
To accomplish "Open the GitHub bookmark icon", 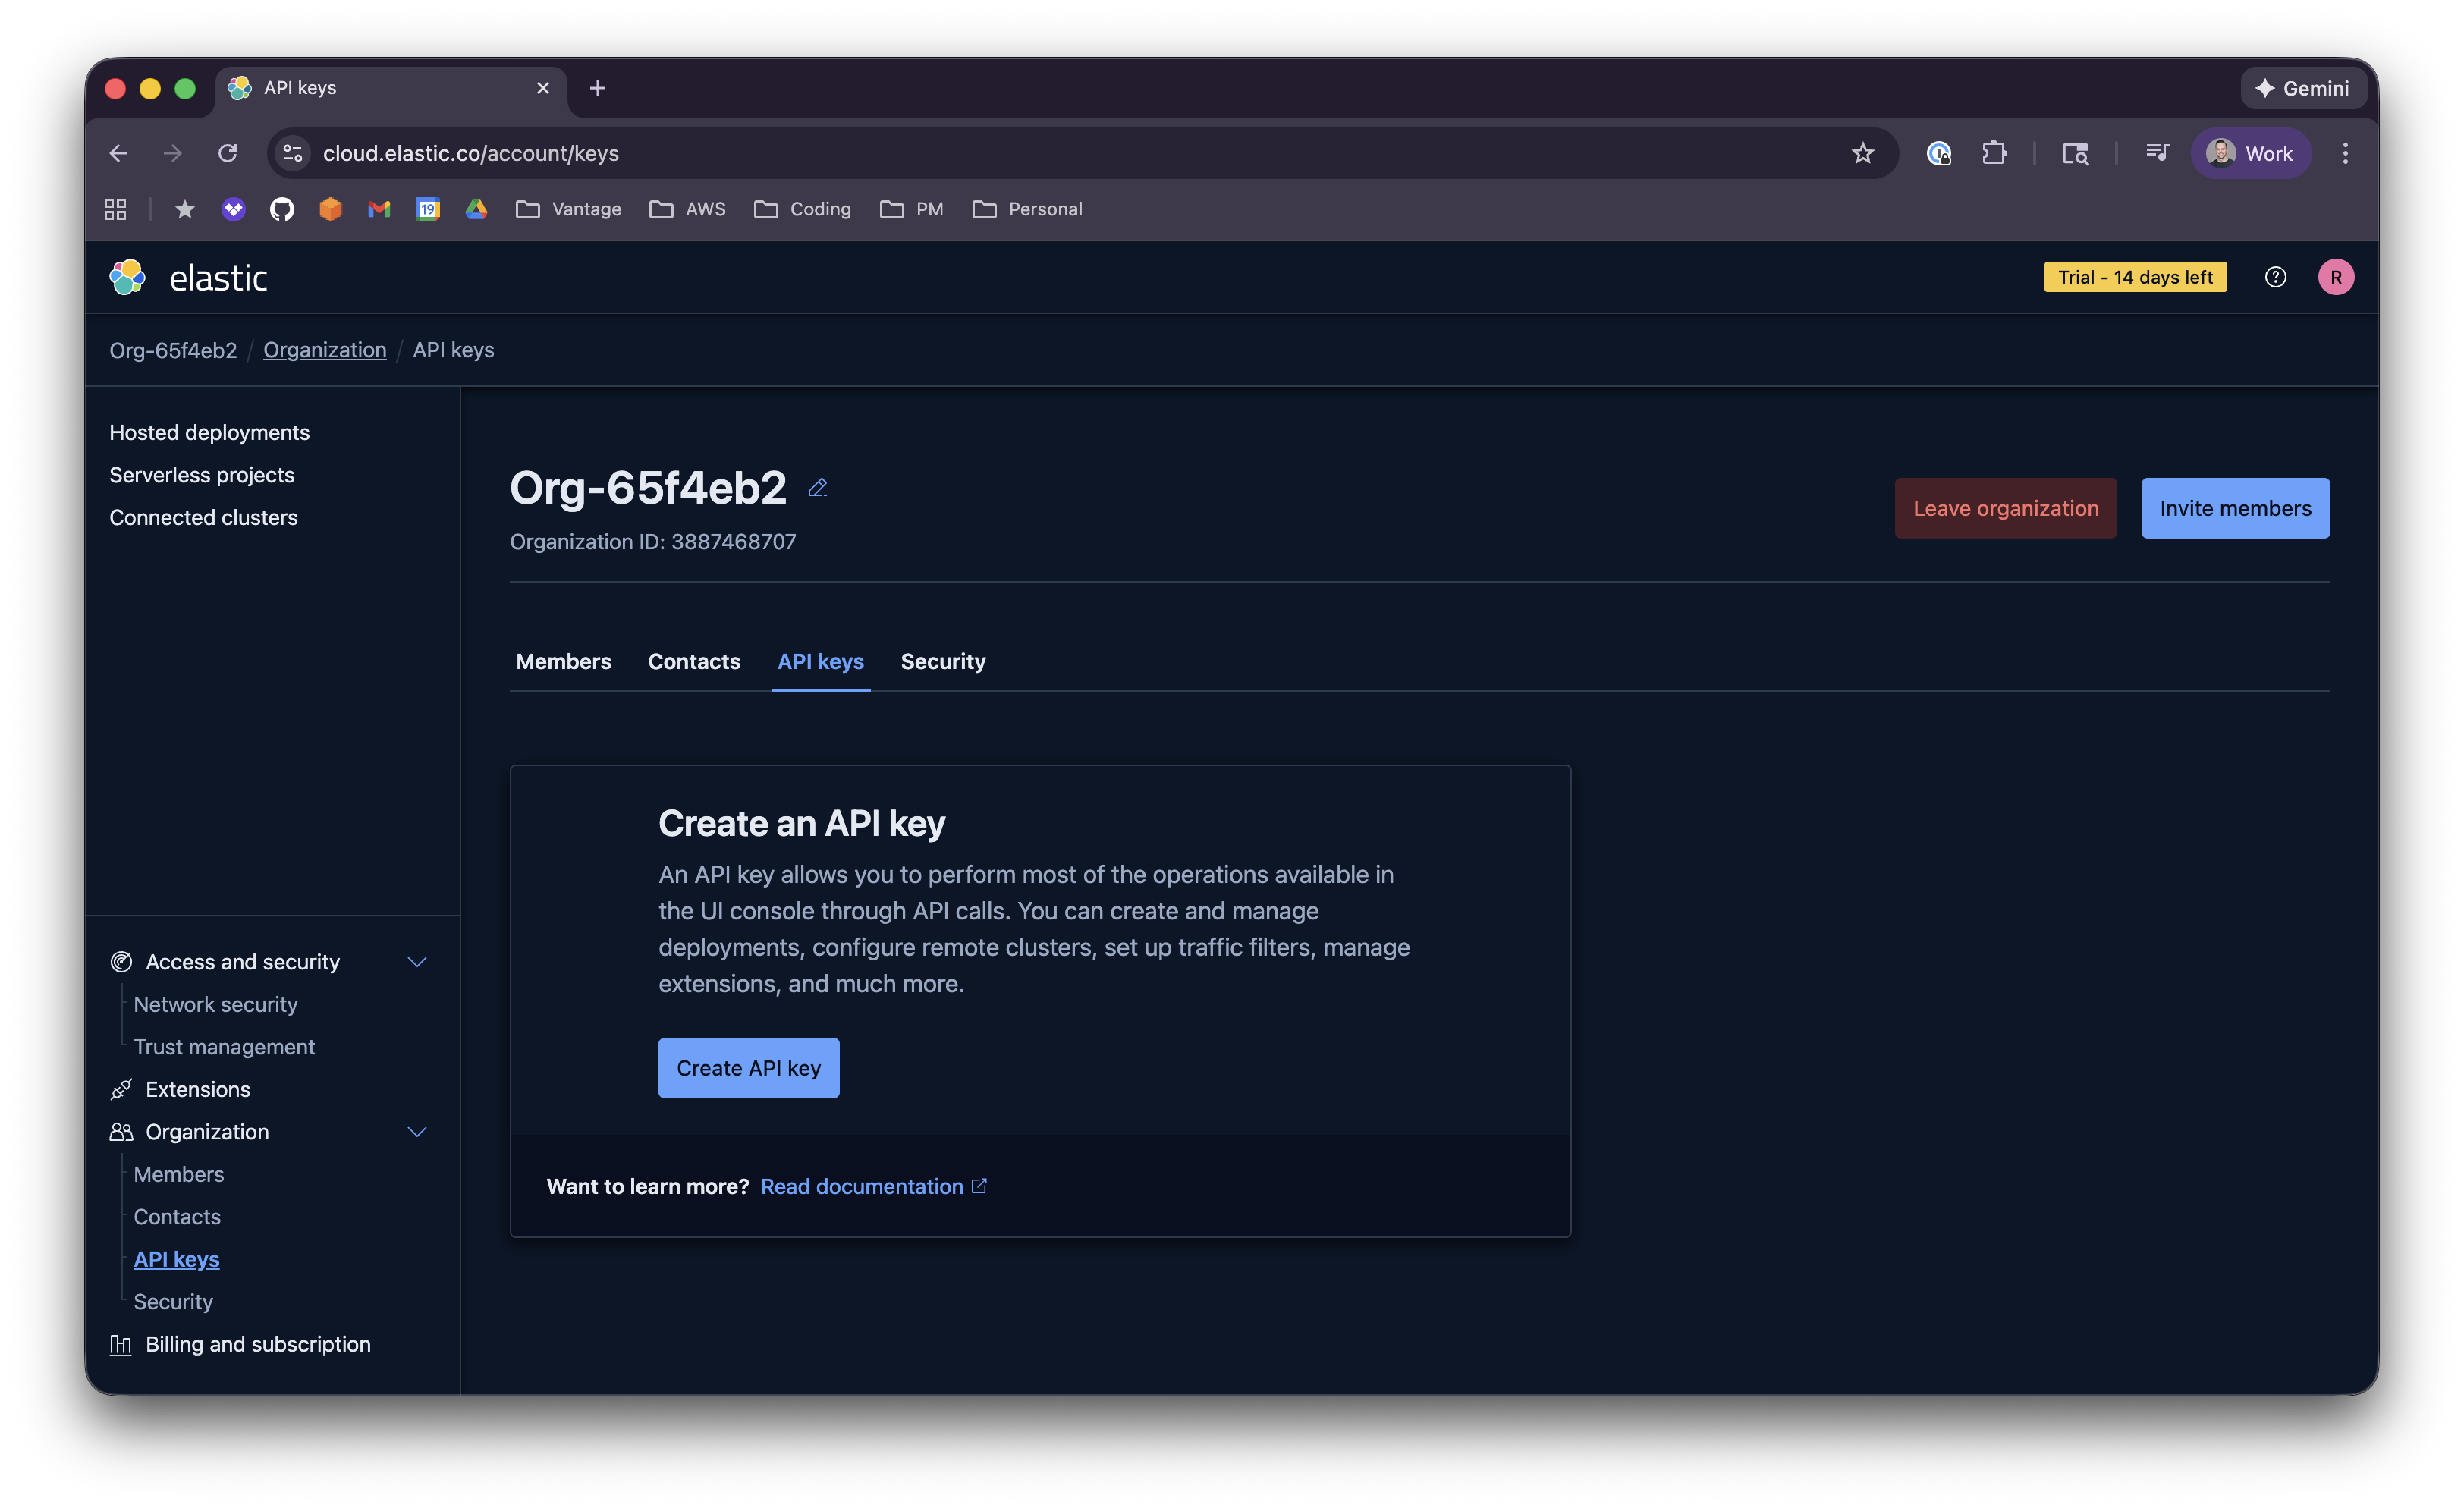I will tap(281, 209).
